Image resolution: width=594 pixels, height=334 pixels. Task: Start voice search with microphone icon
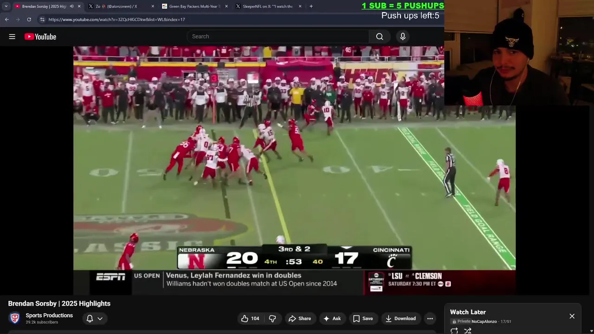coord(403,37)
